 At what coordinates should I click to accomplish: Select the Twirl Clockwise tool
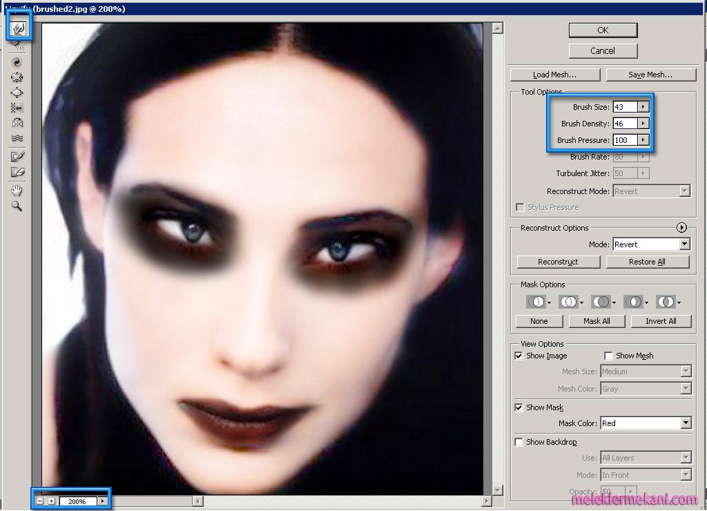[19, 61]
